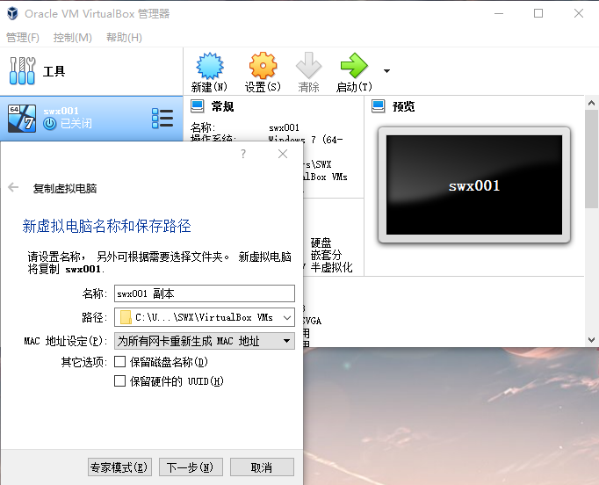Open the 帮助(H) menu
Viewport: 599px width, 485px height.
point(124,38)
